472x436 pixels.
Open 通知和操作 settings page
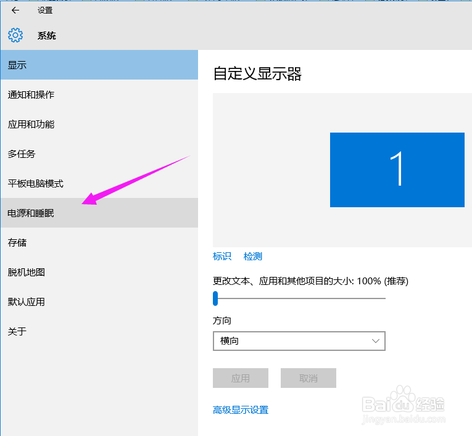click(99, 95)
